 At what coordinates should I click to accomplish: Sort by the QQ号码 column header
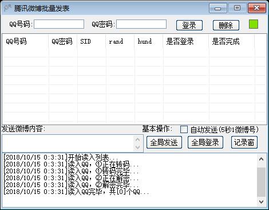pos(25,41)
